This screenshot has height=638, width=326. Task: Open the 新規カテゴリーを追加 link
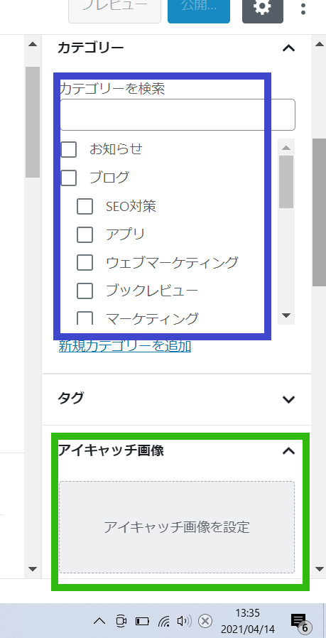tap(125, 346)
